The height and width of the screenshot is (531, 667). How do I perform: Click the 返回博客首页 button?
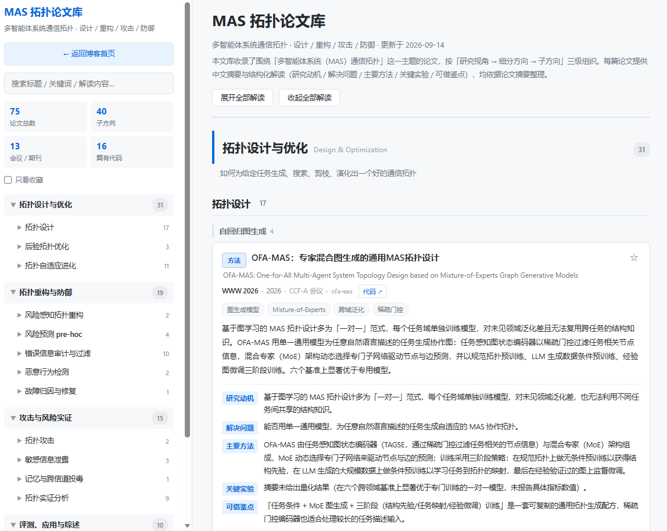coord(89,54)
